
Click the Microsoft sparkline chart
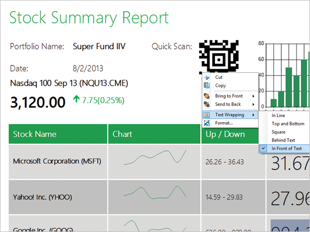tap(155, 158)
